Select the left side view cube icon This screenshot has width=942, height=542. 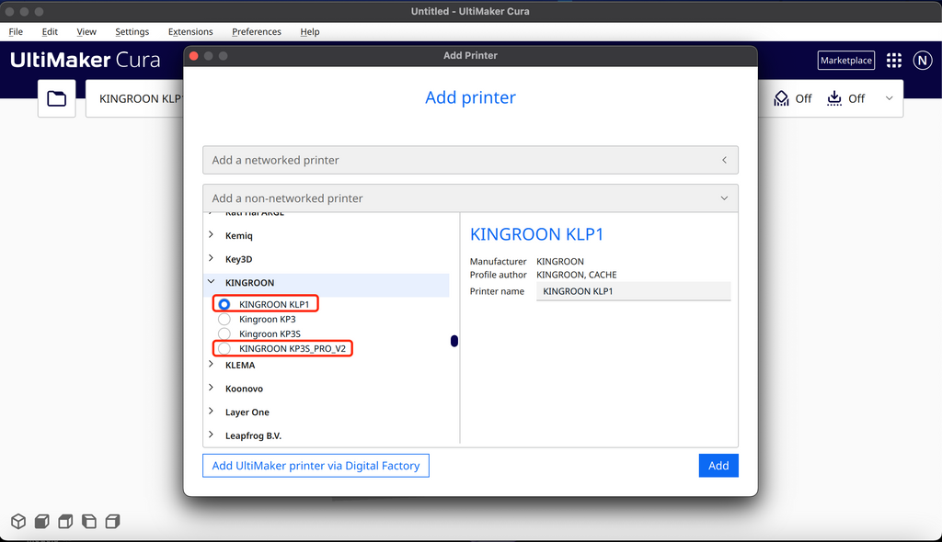pos(89,521)
